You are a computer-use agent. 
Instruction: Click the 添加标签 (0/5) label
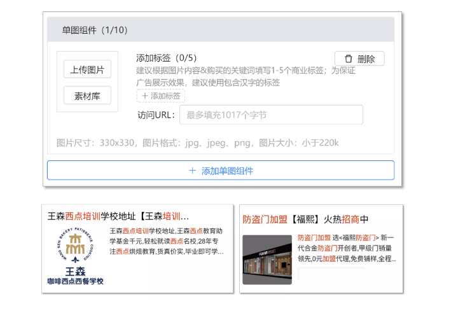[166, 58]
